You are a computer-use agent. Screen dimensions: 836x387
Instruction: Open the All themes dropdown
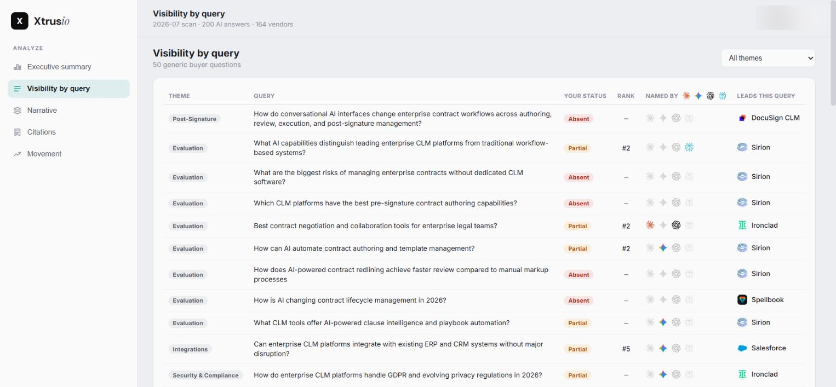(x=768, y=58)
